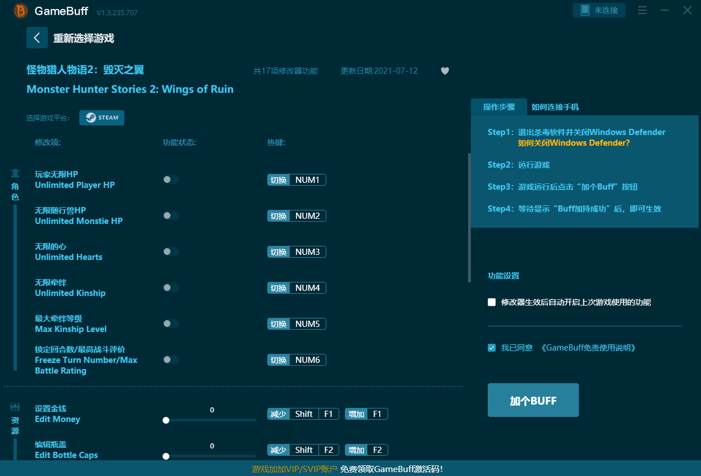
Task: Go back with the arrow button
Action: click(x=37, y=38)
